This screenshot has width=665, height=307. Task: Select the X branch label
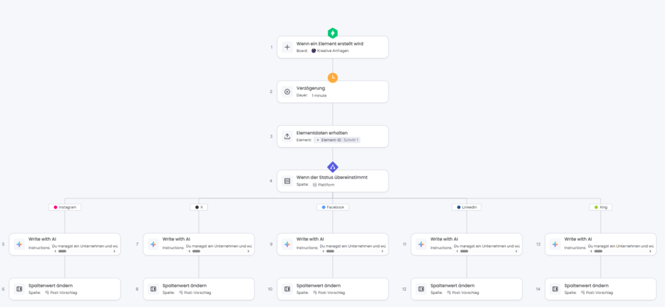click(x=199, y=207)
